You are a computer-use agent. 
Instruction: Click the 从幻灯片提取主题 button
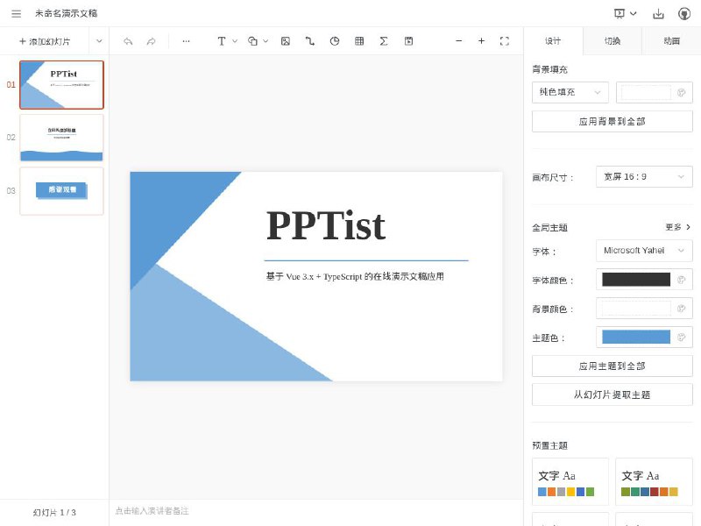(x=612, y=394)
